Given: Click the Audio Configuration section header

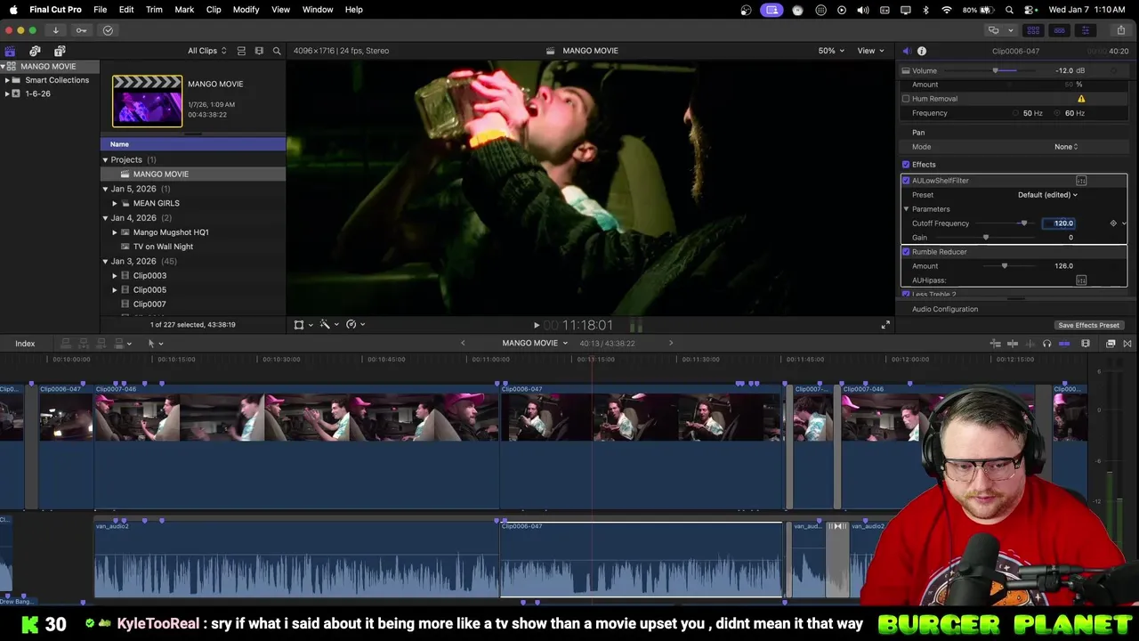Looking at the screenshot, I should tap(945, 310).
